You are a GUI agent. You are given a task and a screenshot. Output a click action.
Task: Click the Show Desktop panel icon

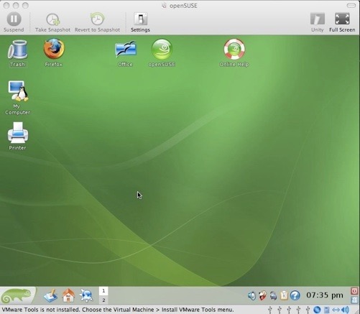click(x=50, y=295)
